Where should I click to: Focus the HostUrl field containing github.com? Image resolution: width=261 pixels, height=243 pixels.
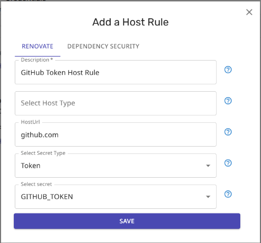[x=116, y=134]
